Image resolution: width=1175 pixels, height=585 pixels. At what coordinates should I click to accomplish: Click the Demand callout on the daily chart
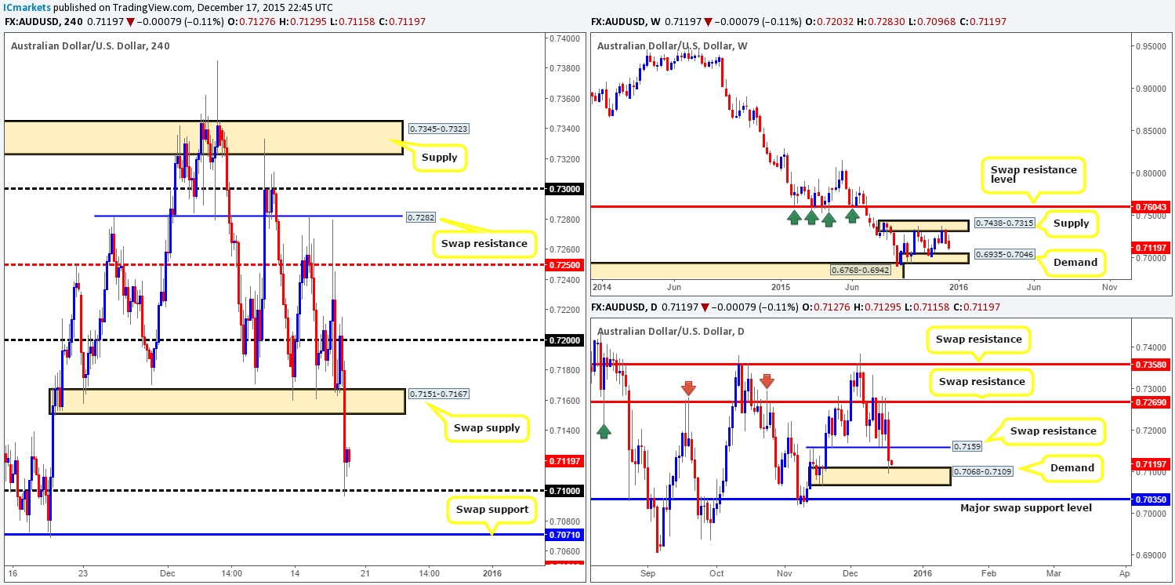(x=1071, y=467)
